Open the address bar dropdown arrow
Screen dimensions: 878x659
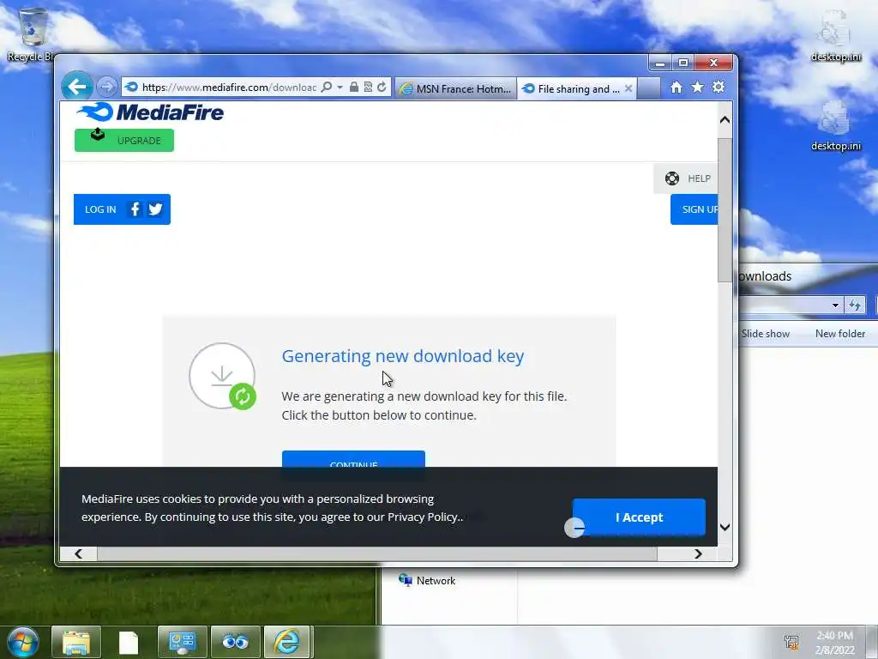click(x=340, y=88)
